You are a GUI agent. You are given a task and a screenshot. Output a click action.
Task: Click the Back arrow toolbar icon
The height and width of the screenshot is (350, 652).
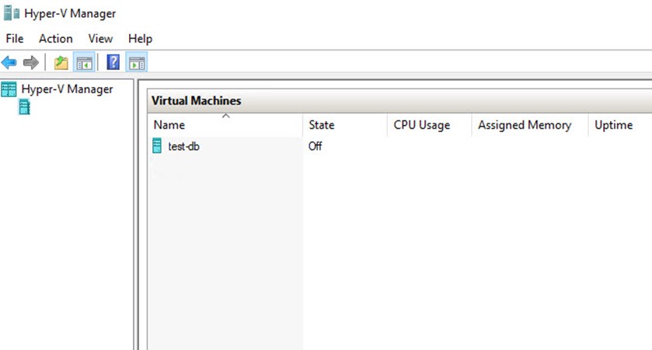[9, 63]
